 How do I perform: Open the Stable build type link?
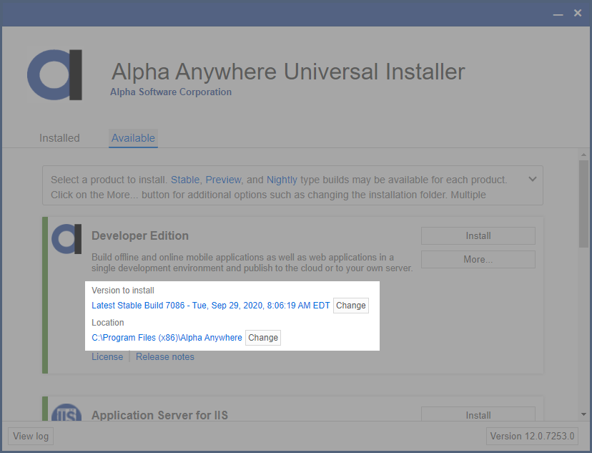(x=185, y=180)
